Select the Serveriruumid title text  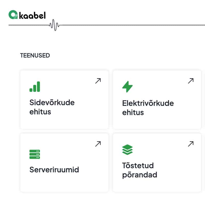coord(54,170)
